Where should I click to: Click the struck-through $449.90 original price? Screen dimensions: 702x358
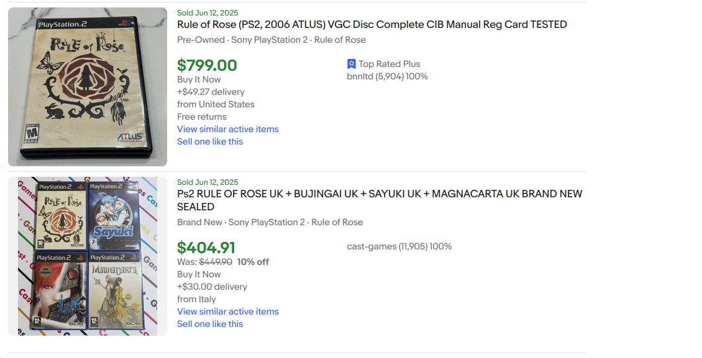(215, 262)
